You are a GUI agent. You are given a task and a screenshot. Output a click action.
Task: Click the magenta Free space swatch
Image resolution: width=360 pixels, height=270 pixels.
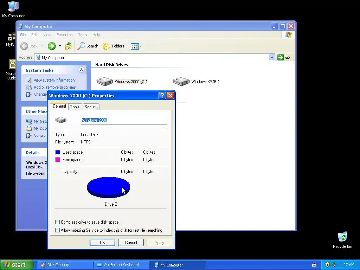(58, 160)
